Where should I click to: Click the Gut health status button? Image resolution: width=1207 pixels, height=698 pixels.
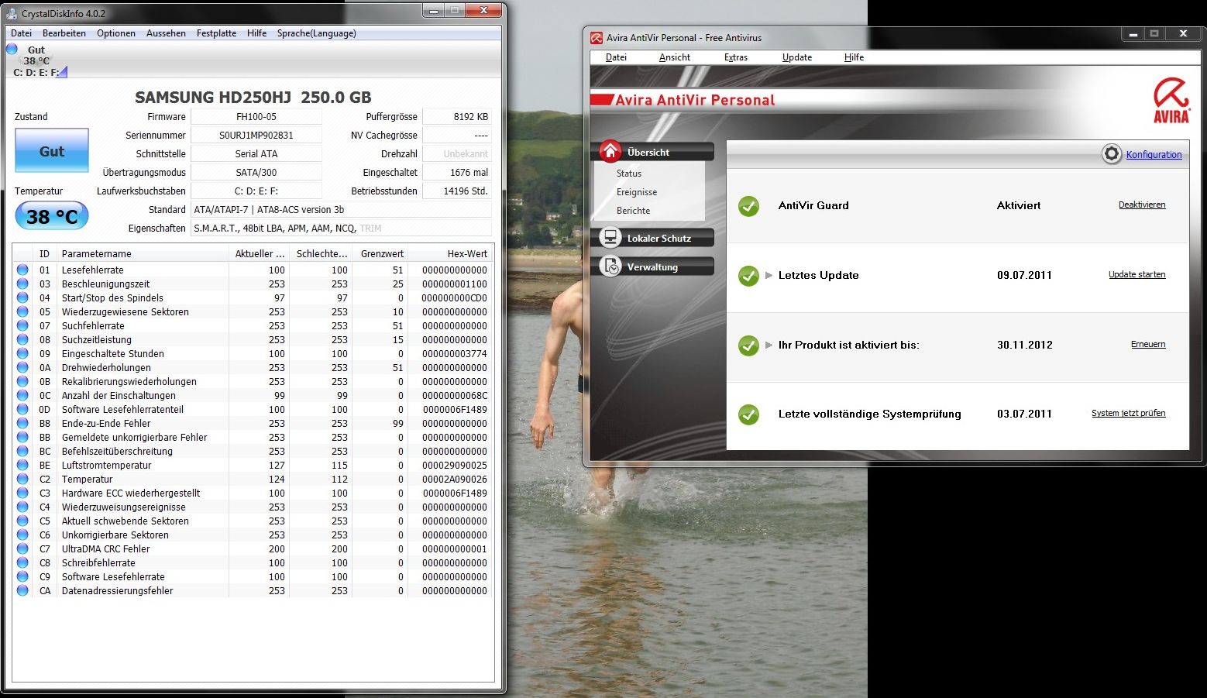52,151
